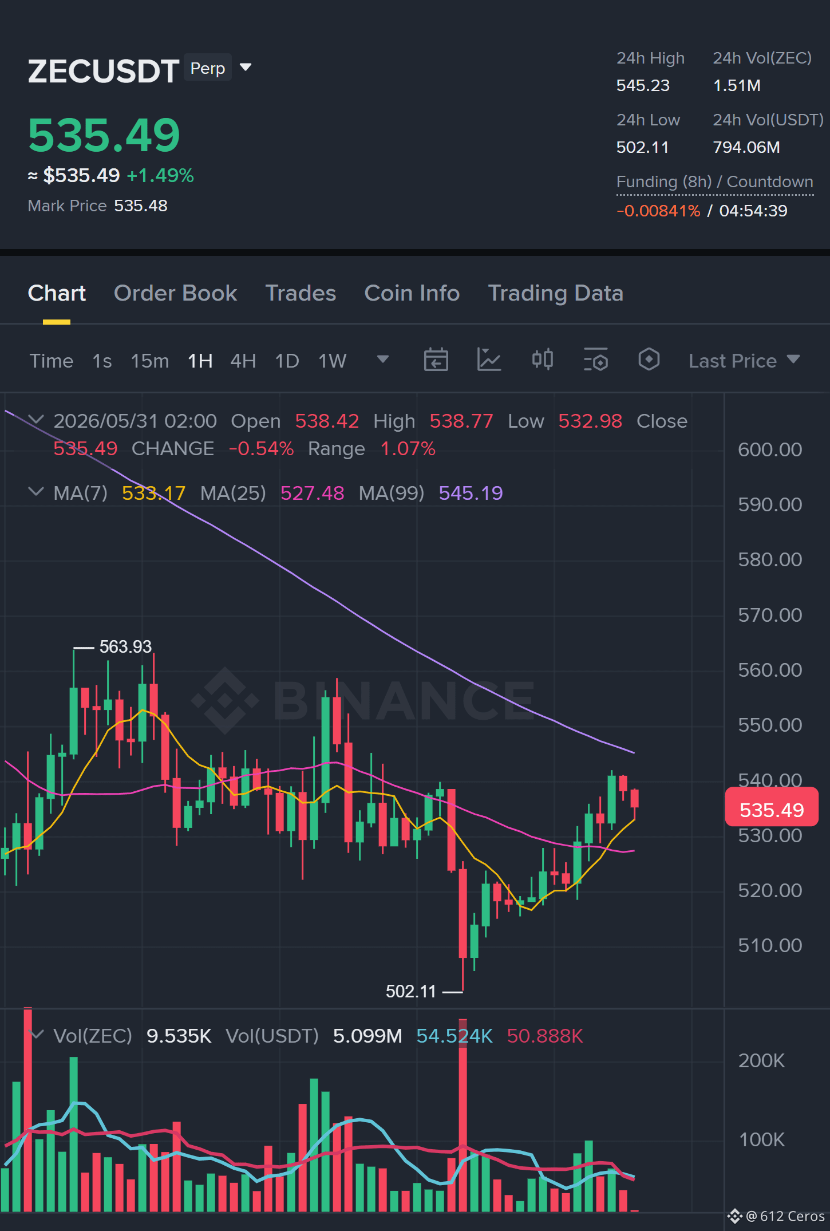Collapse the candle OHLC info row chevron
This screenshot has height=1231, width=830.
coord(35,420)
